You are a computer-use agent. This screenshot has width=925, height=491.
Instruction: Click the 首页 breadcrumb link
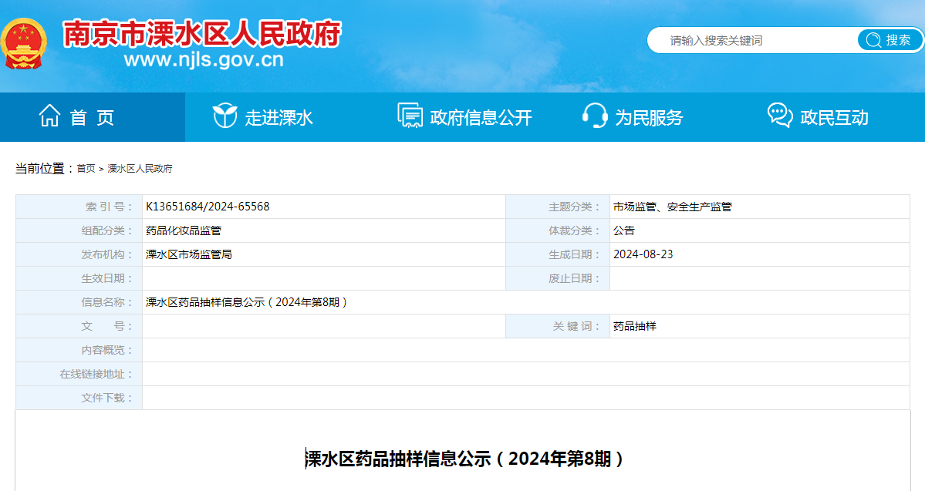[x=86, y=169]
